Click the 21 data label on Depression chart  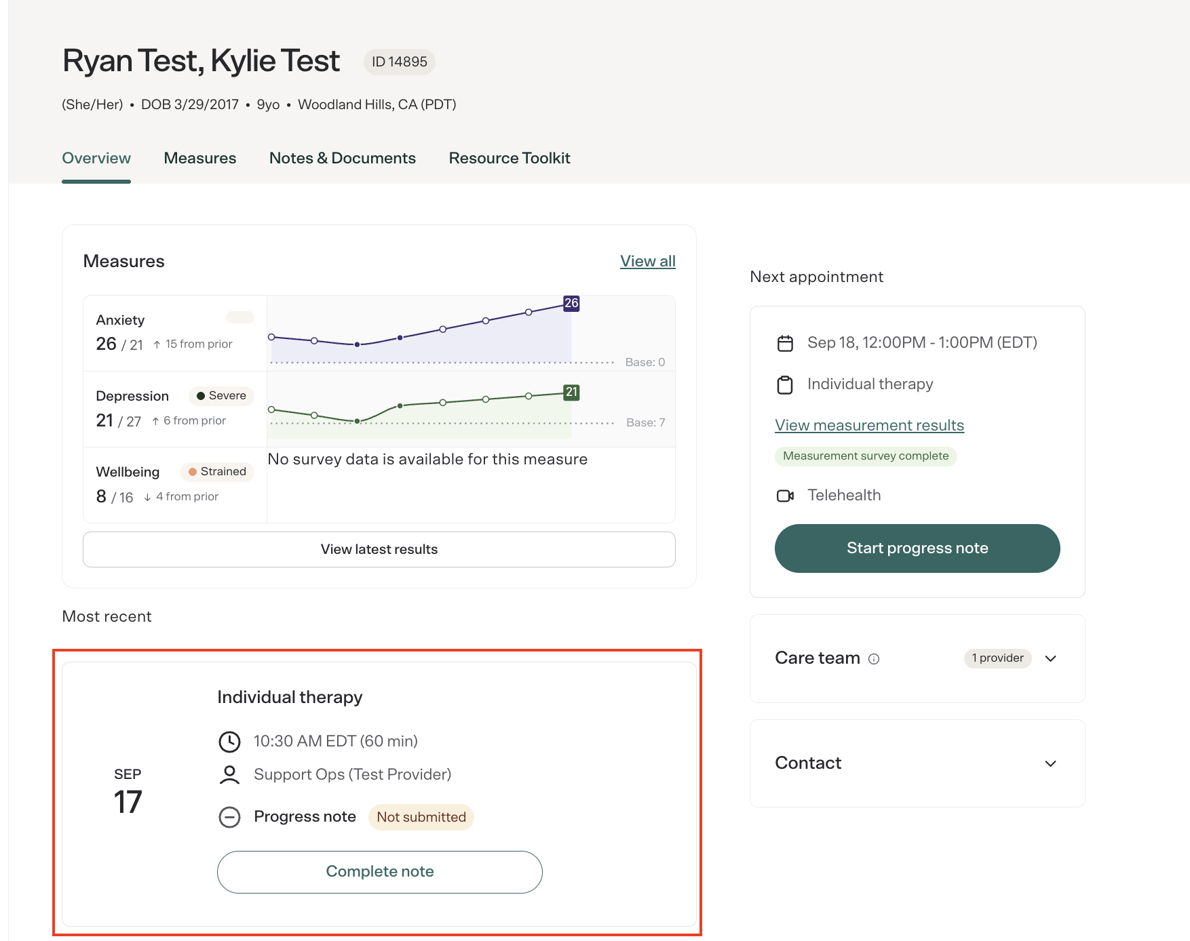[x=571, y=392]
